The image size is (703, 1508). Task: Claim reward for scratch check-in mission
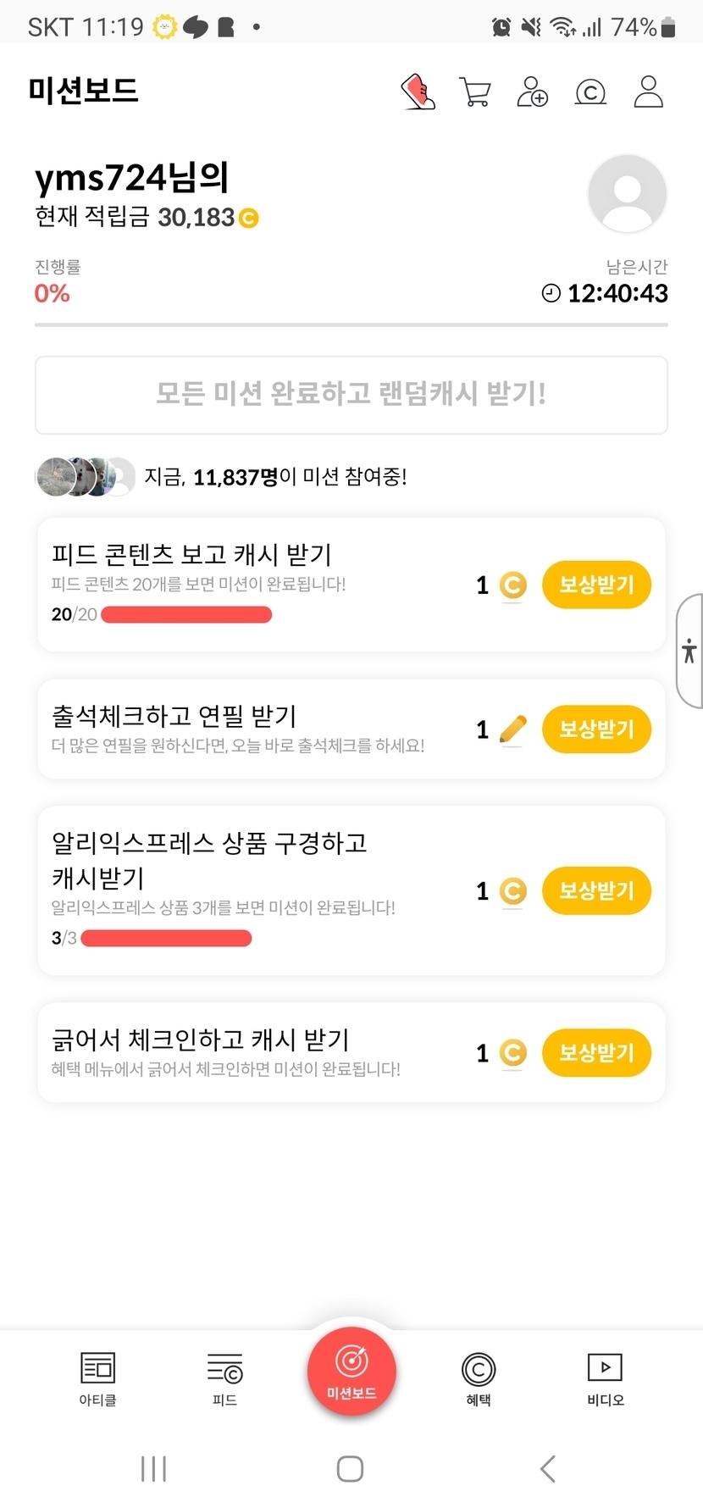(x=596, y=1052)
